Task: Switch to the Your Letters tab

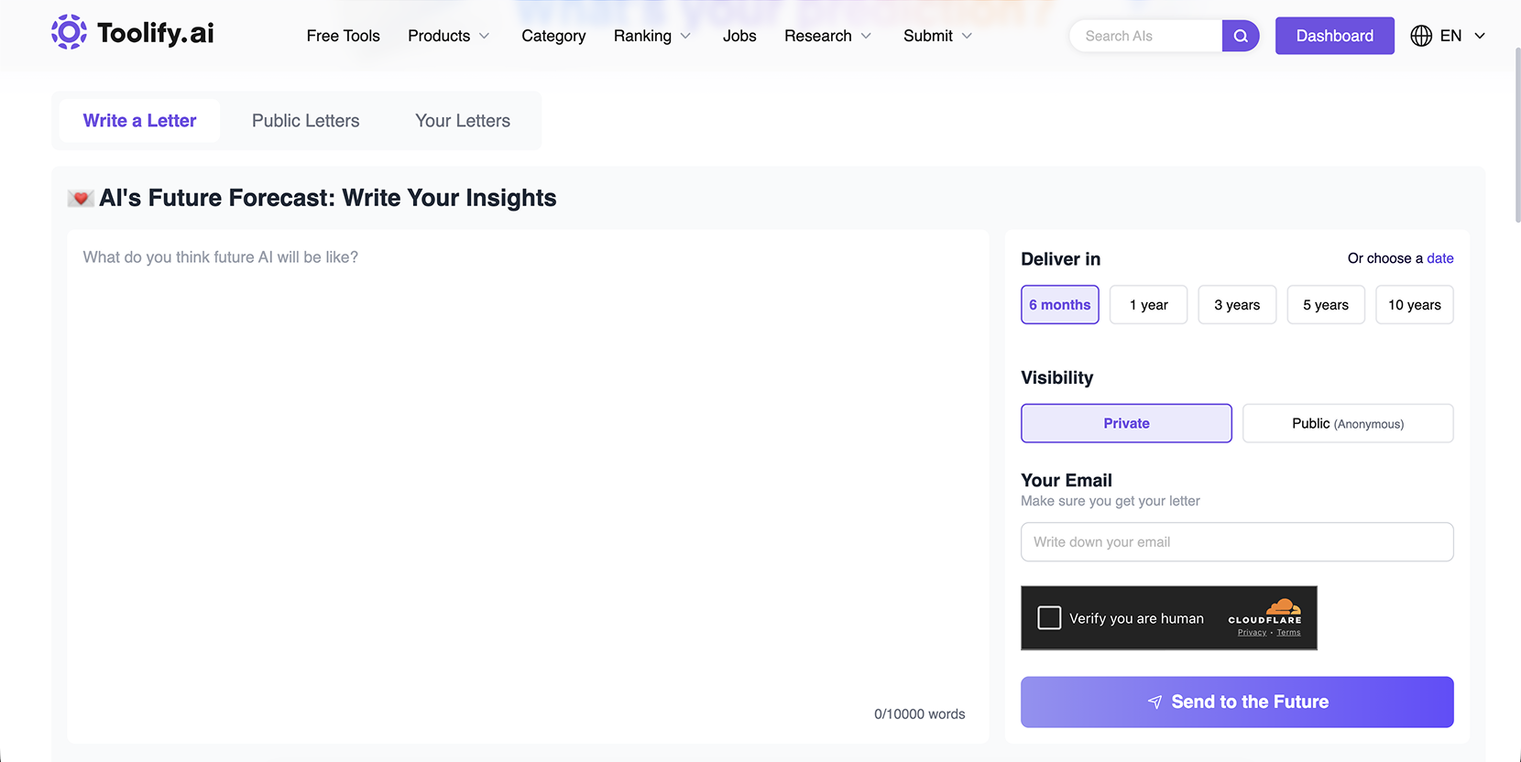Action: point(463,121)
